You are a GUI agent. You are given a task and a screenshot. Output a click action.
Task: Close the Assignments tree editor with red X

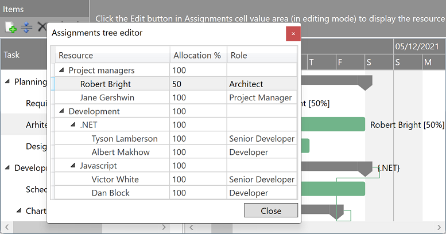pos(293,33)
